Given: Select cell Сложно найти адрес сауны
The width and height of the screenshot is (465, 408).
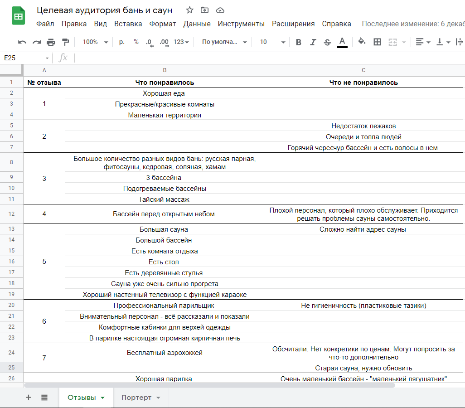Looking at the screenshot, I should [363, 229].
